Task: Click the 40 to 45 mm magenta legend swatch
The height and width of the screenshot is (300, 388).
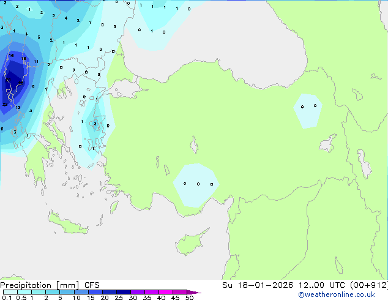Action: coord(166,292)
